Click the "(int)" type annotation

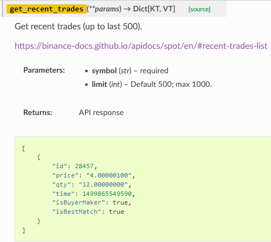(x=115, y=84)
